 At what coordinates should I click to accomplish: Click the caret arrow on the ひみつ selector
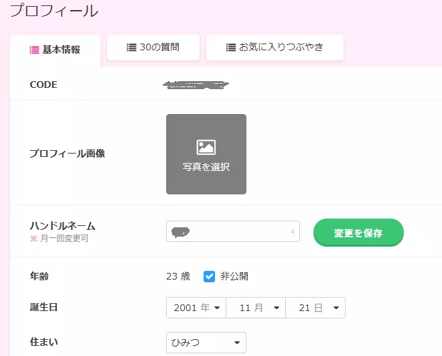click(x=236, y=343)
